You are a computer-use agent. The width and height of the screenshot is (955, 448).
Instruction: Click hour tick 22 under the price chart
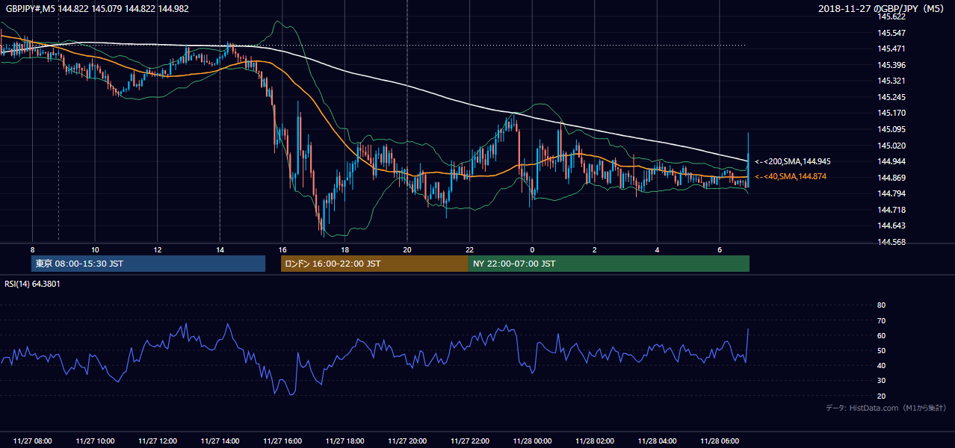coord(470,249)
